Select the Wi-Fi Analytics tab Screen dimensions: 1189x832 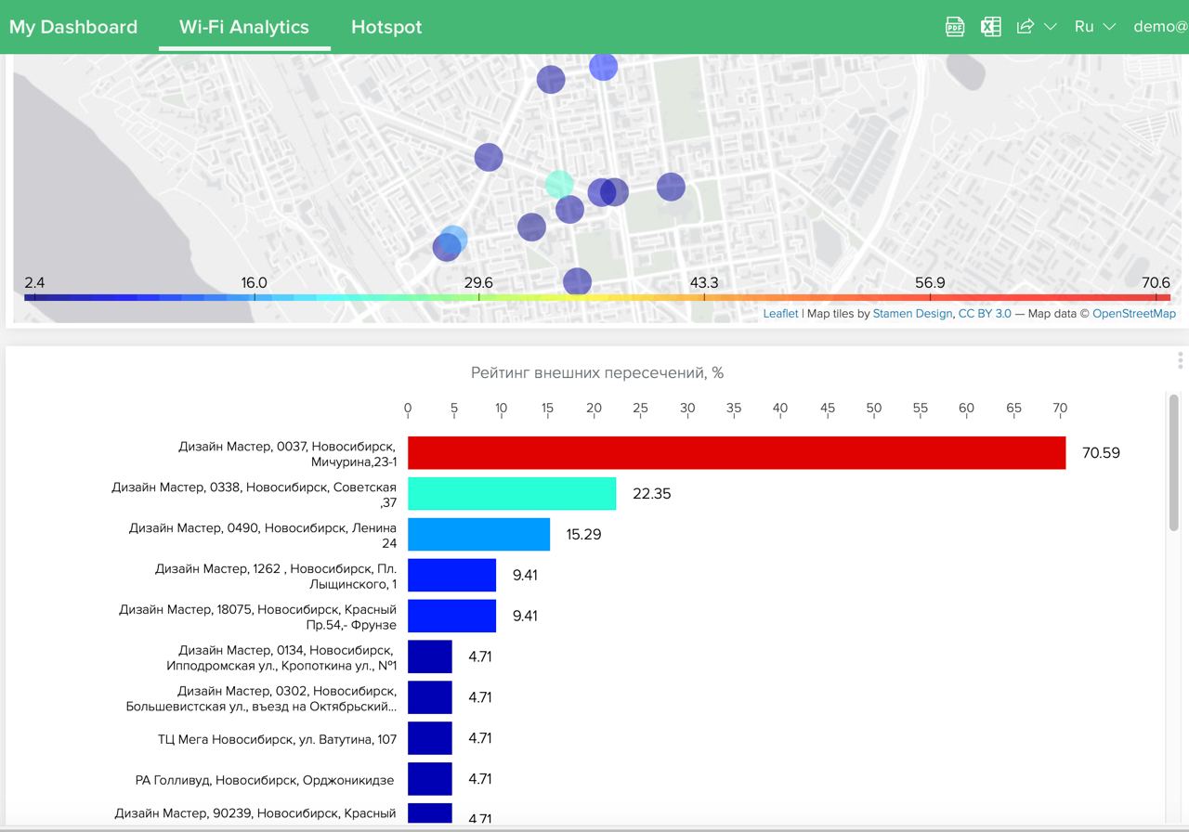tap(244, 27)
